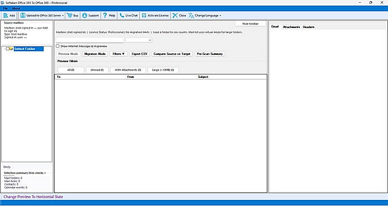The image size is (388, 206).
Task: Click the 'Preview Filters' heading
Action: (x=67, y=61)
